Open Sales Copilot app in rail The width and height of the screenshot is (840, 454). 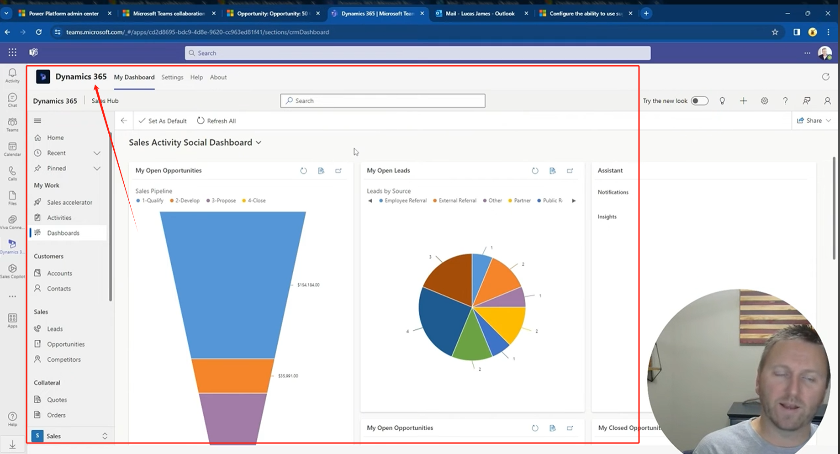[12, 271]
